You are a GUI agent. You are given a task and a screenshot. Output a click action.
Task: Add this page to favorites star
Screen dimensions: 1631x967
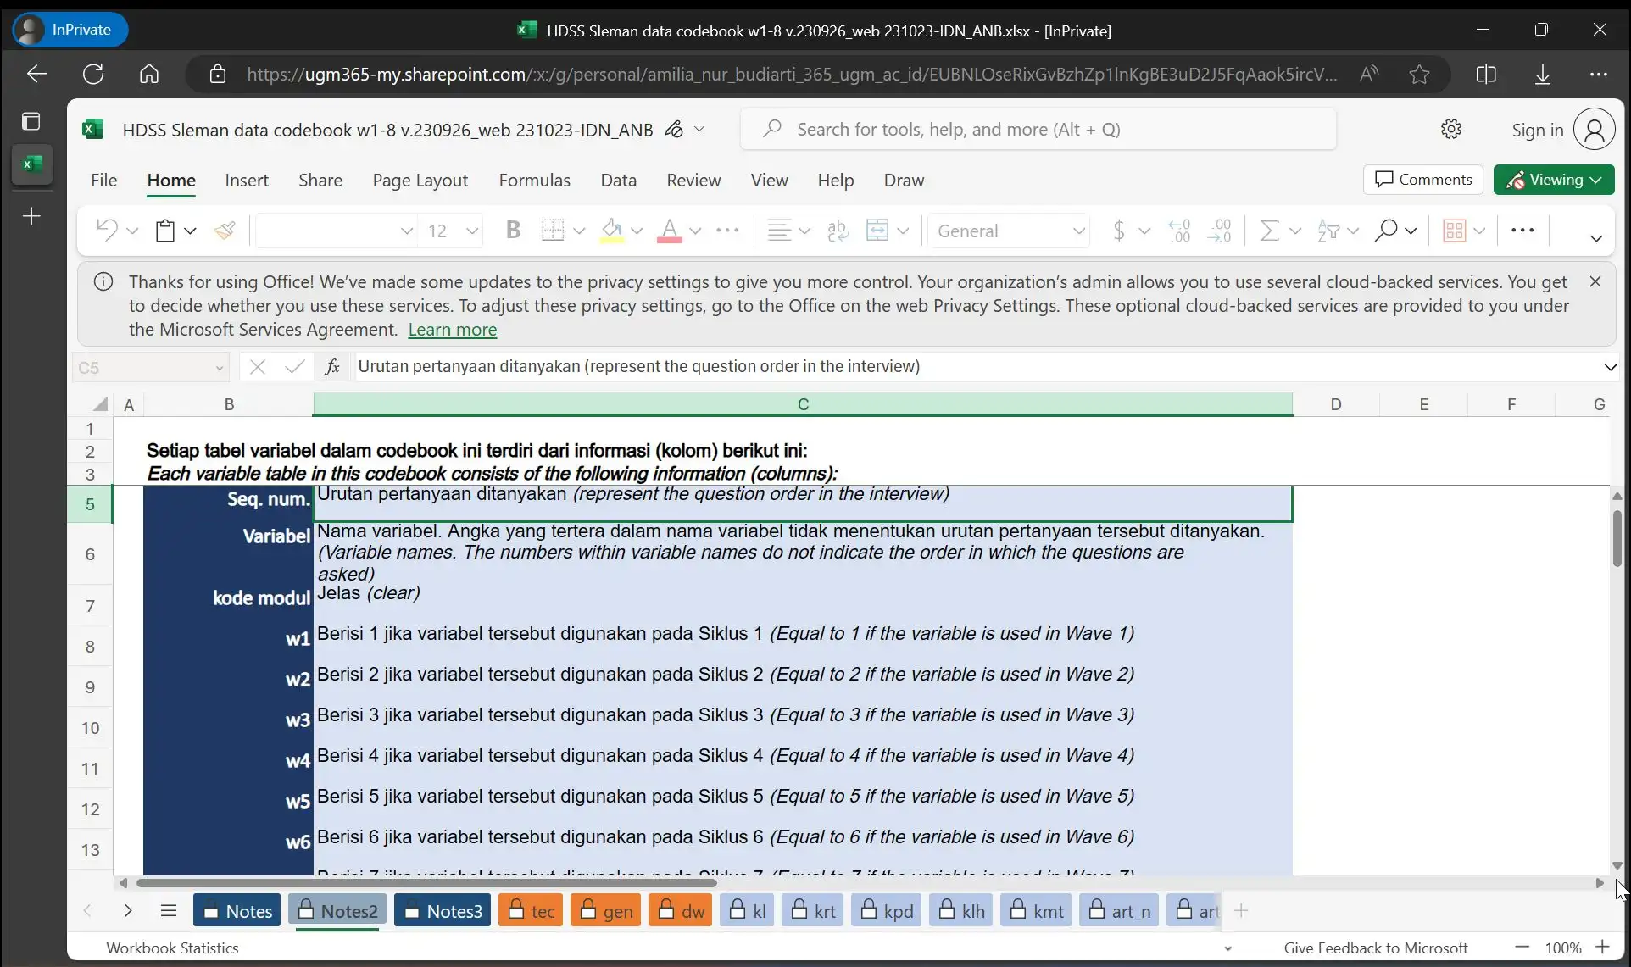pos(1419,75)
